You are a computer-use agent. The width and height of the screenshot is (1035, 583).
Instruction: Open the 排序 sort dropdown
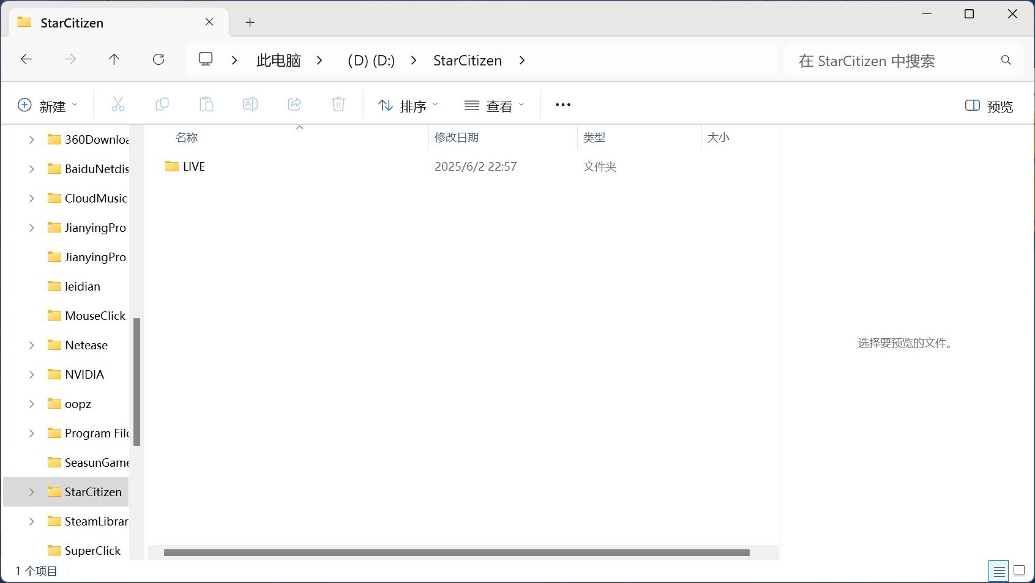[408, 105]
